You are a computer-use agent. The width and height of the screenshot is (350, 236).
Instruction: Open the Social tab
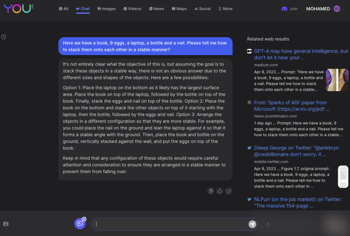(202, 9)
